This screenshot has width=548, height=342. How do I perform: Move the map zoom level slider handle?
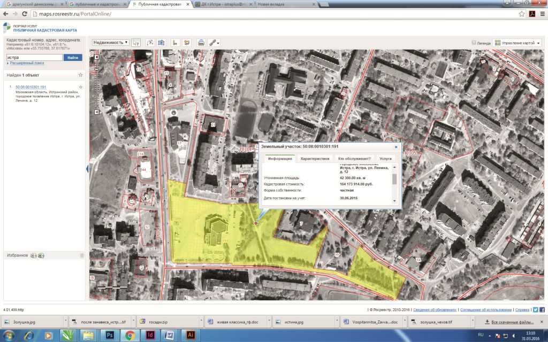click(x=97, y=70)
